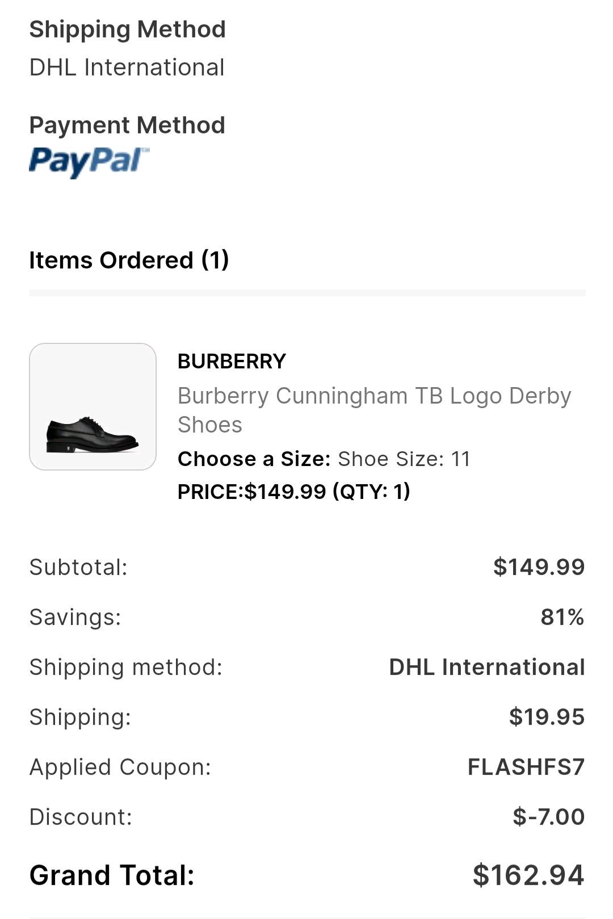Tap the $19.95 shipping cost
Screen dimensions: 613x919
coord(547,716)
